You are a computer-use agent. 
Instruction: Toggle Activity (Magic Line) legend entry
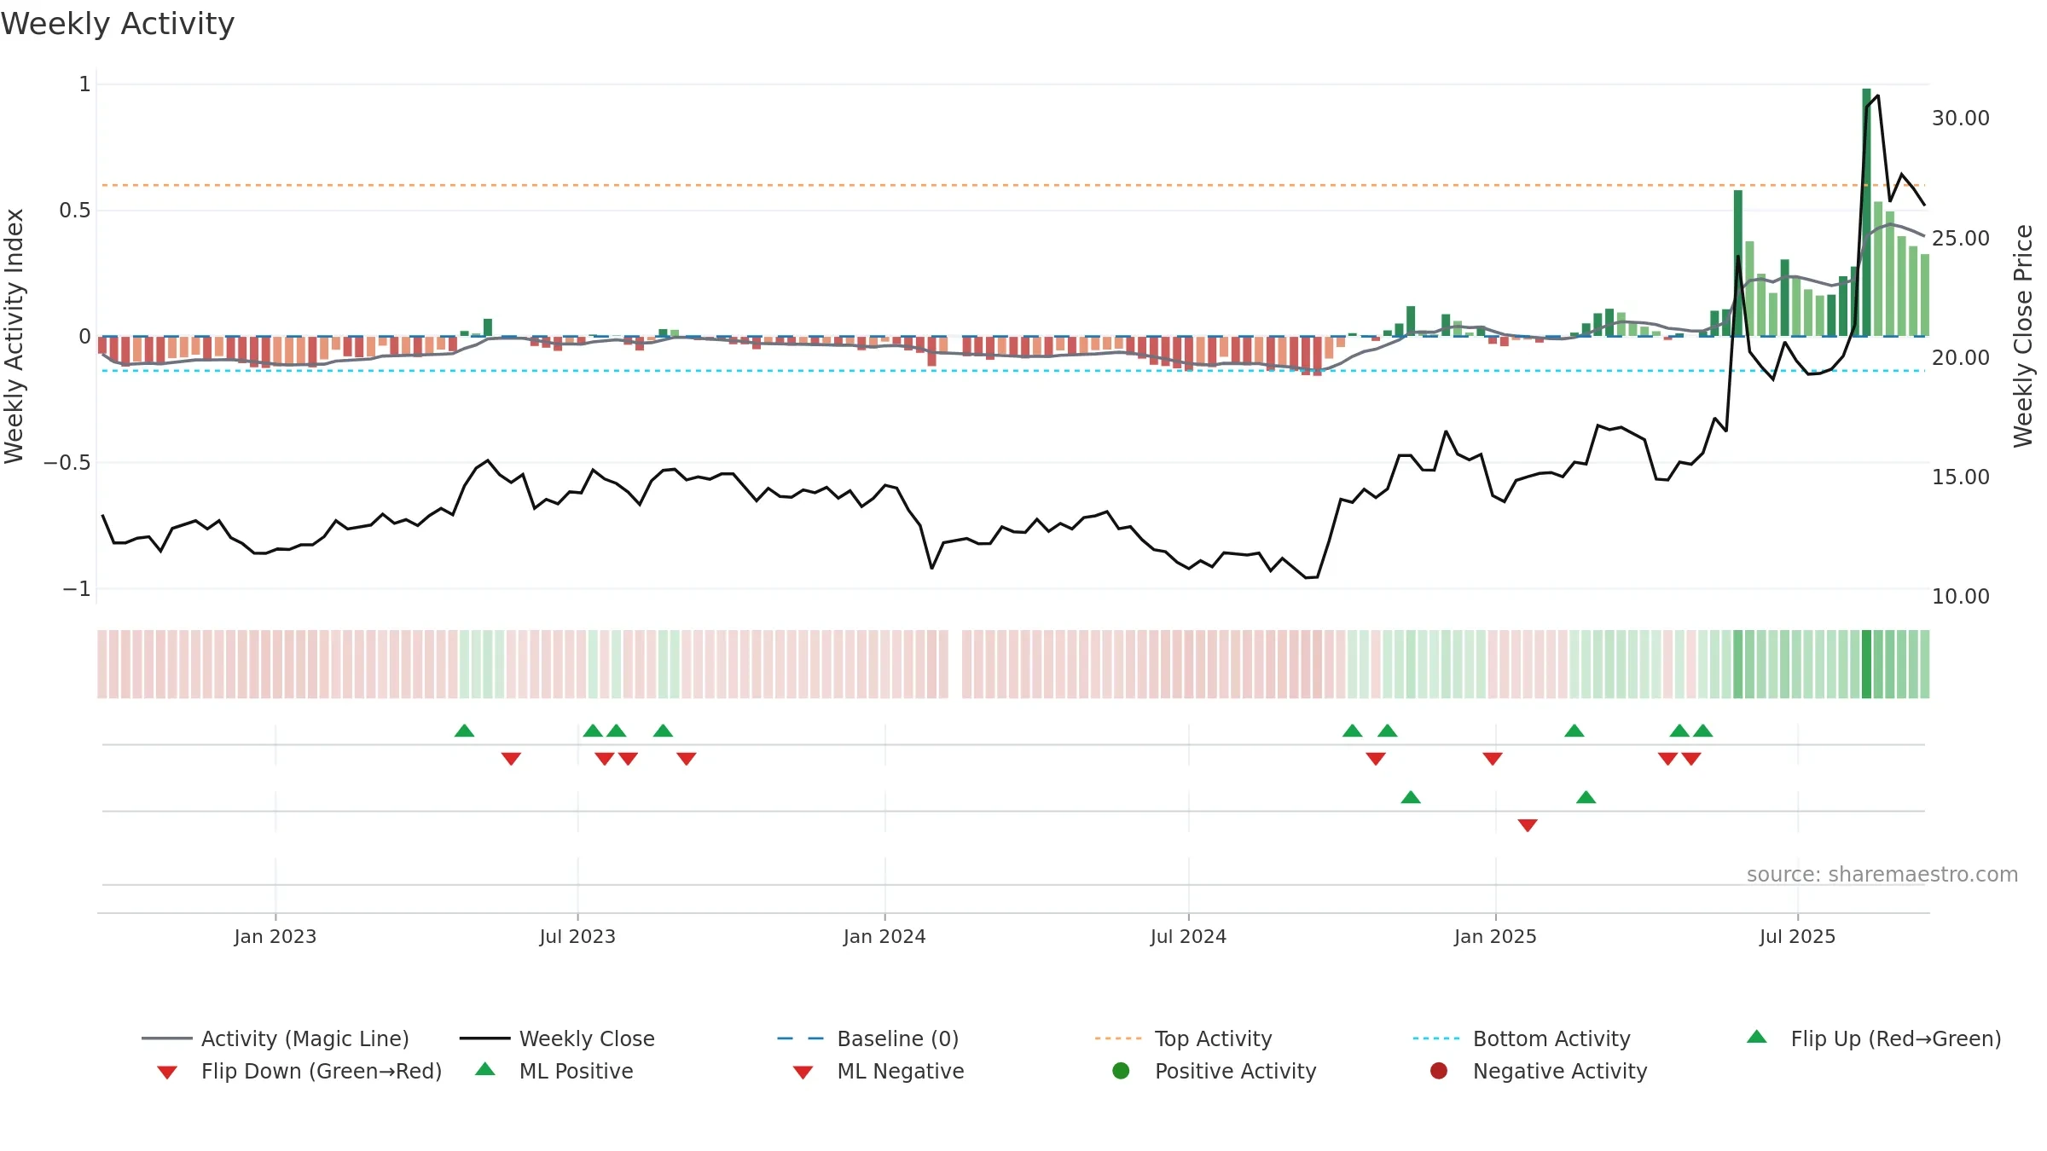point(275,1038)
